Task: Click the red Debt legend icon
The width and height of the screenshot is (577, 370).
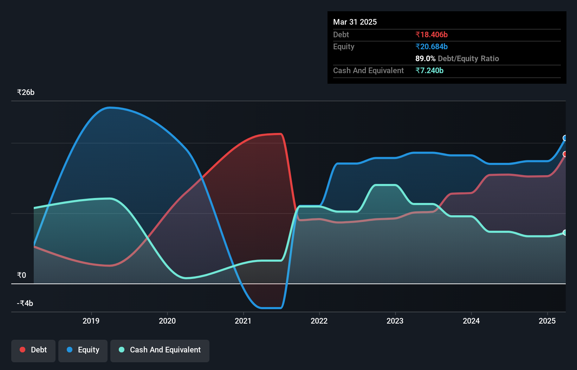Action: [x=22, y=349]
